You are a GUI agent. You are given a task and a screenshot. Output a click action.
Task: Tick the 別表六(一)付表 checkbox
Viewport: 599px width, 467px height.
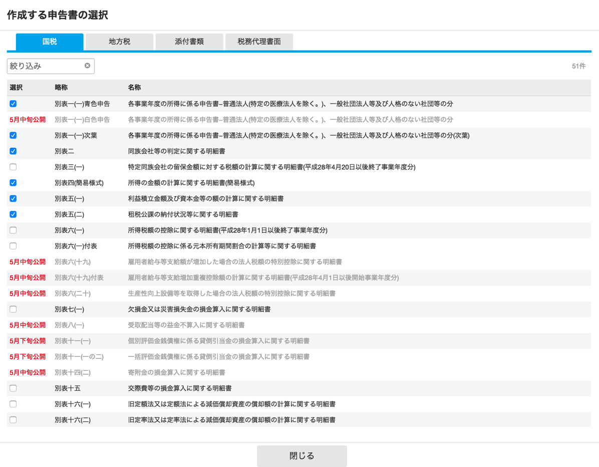point(13,246)
